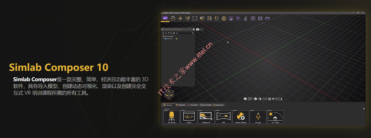Viewport: 371px width, 138px height.
Task: Click the download arrow icon in viewport toolbar
Action: 281,99
